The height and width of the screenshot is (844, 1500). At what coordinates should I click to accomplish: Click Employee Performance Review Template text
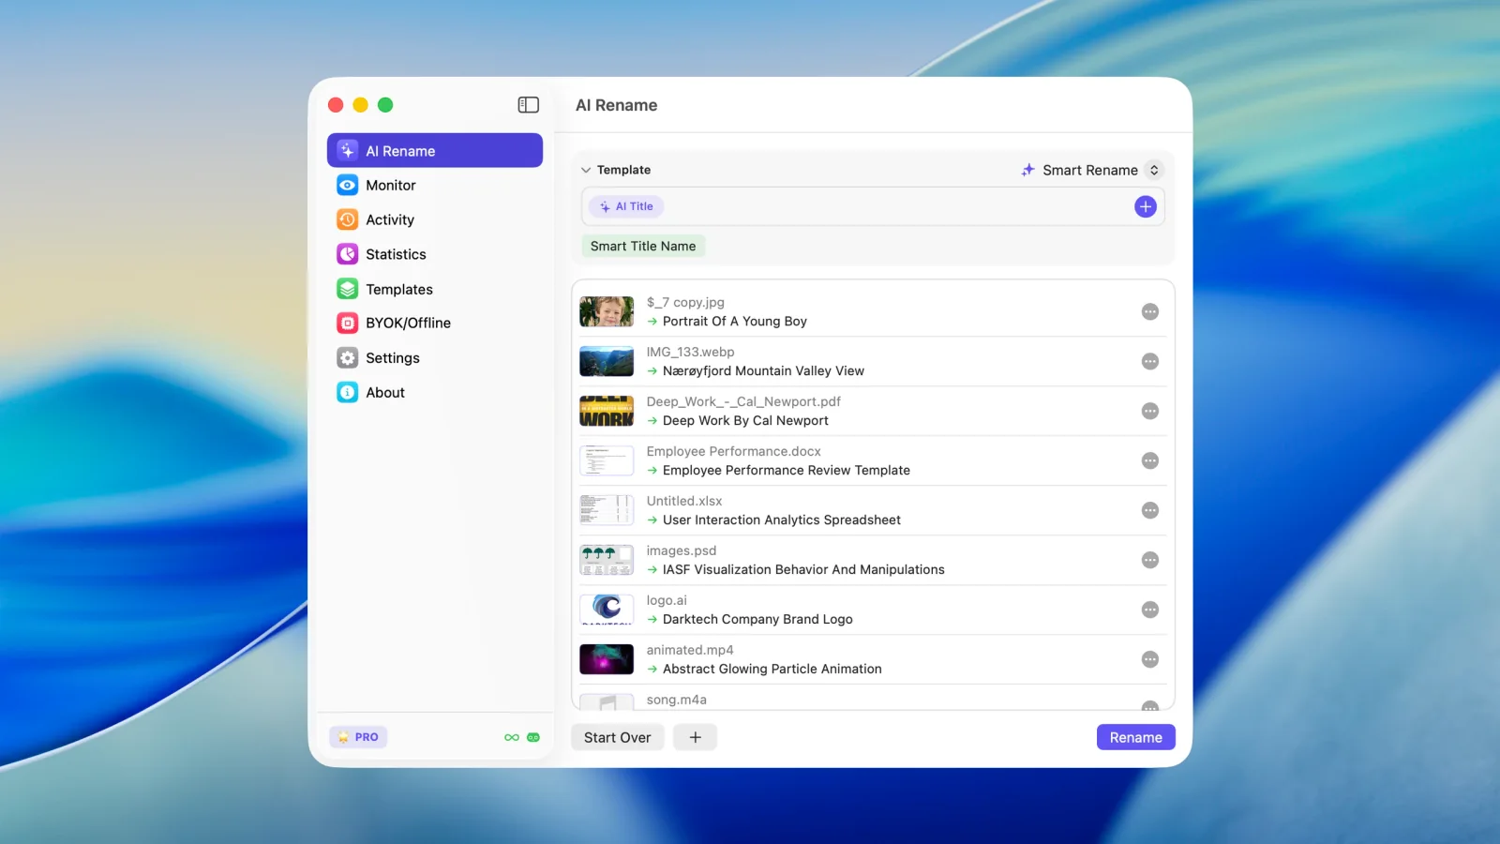787,471
